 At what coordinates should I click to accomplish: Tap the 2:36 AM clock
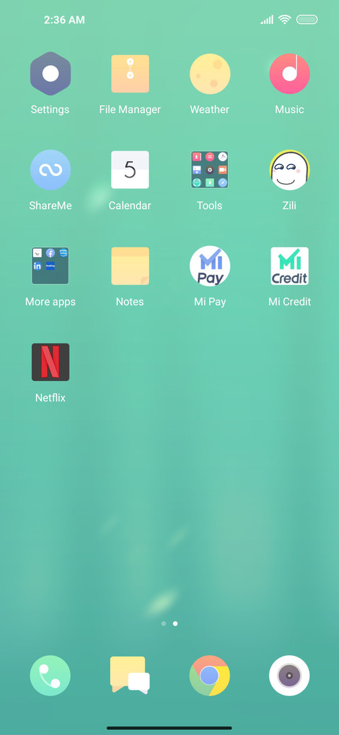[64, 20]
